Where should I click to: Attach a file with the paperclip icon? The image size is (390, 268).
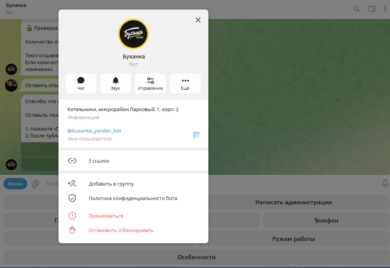click(x=36, y=184)
